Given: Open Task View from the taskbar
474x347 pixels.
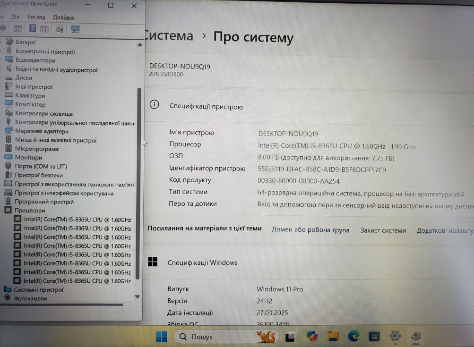Looking at the screenshot, I should [290, 337].
